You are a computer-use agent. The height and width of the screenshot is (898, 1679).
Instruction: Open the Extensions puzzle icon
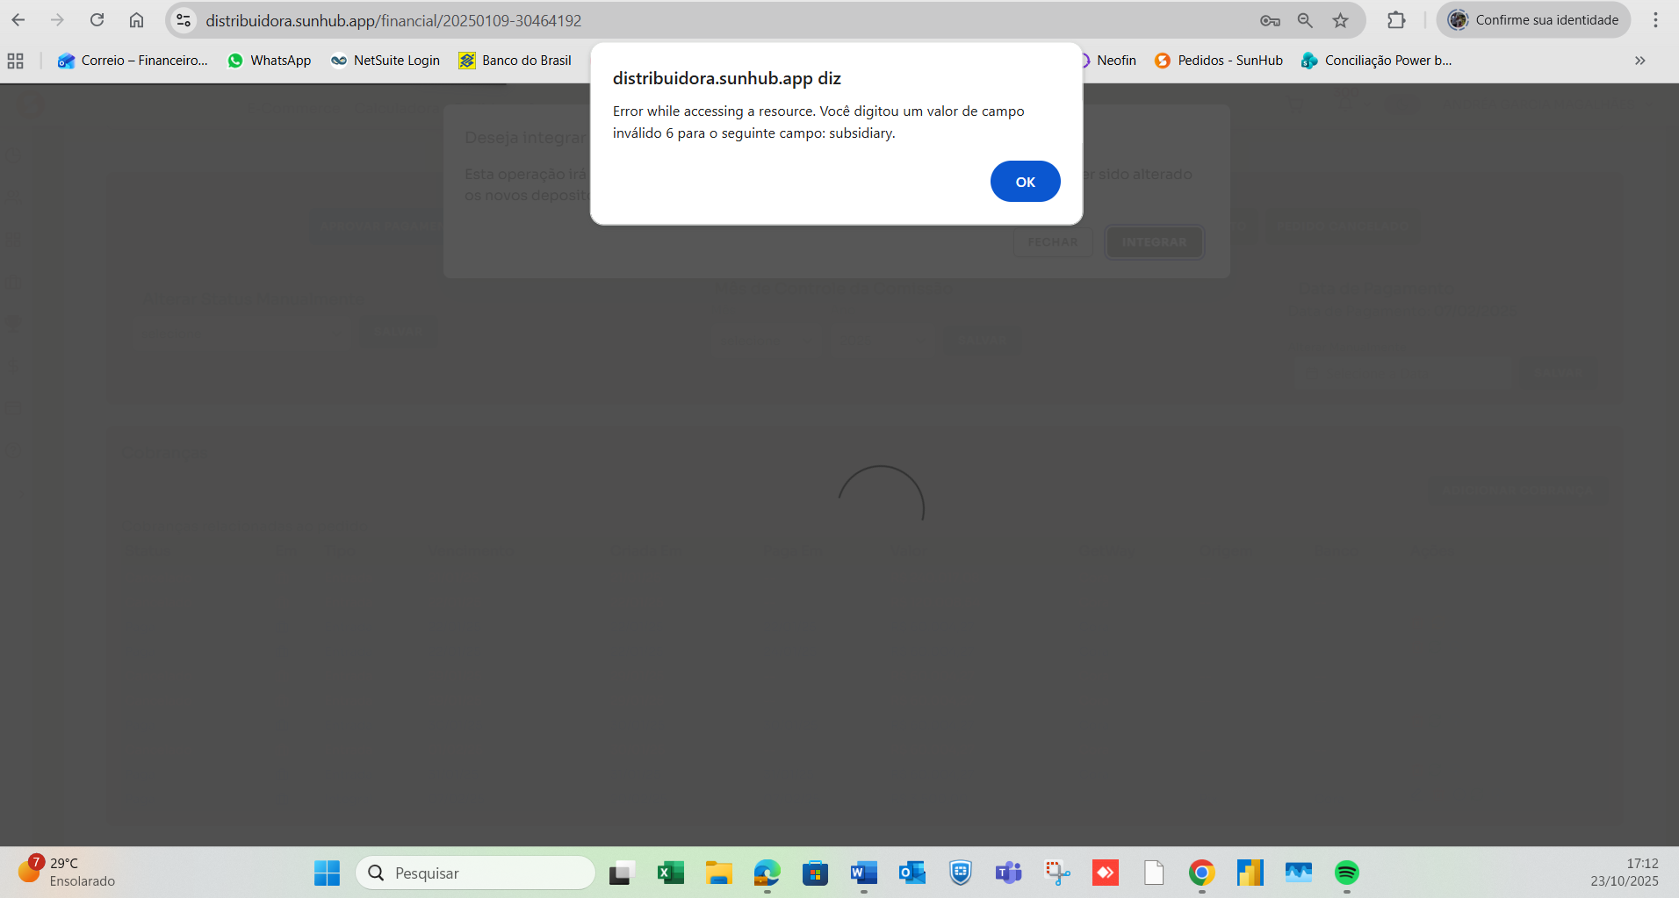1395,20
